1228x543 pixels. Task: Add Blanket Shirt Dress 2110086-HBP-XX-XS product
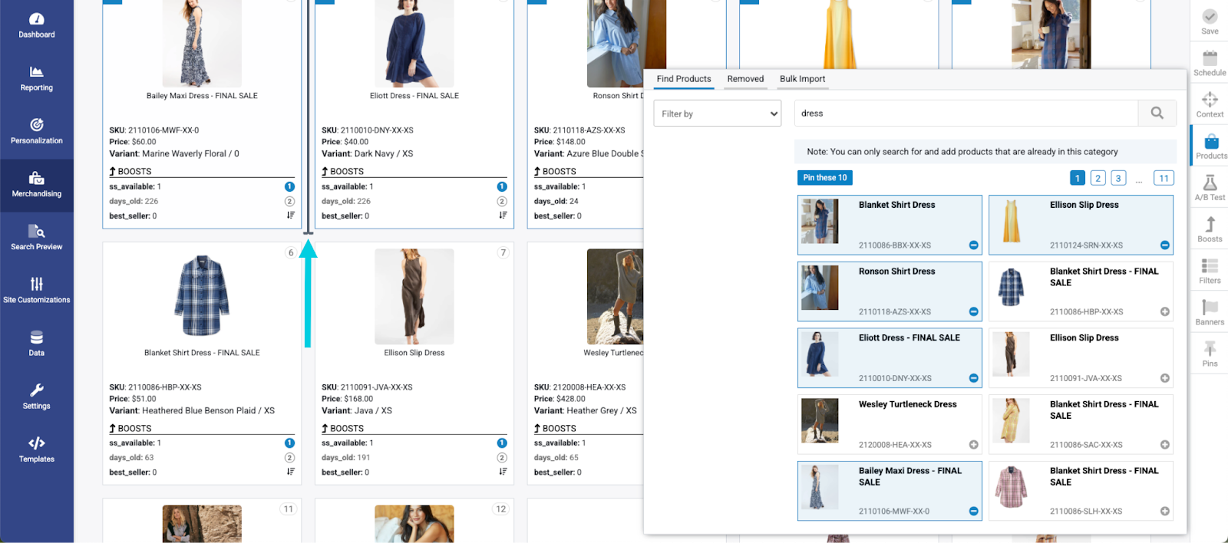[1164, 312]
